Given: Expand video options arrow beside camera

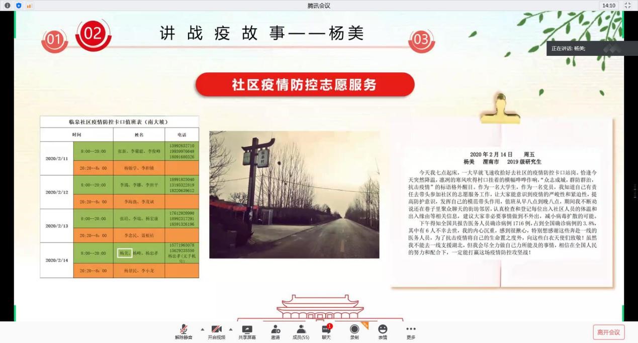Looking at the screenshot, I should point(231,329).
